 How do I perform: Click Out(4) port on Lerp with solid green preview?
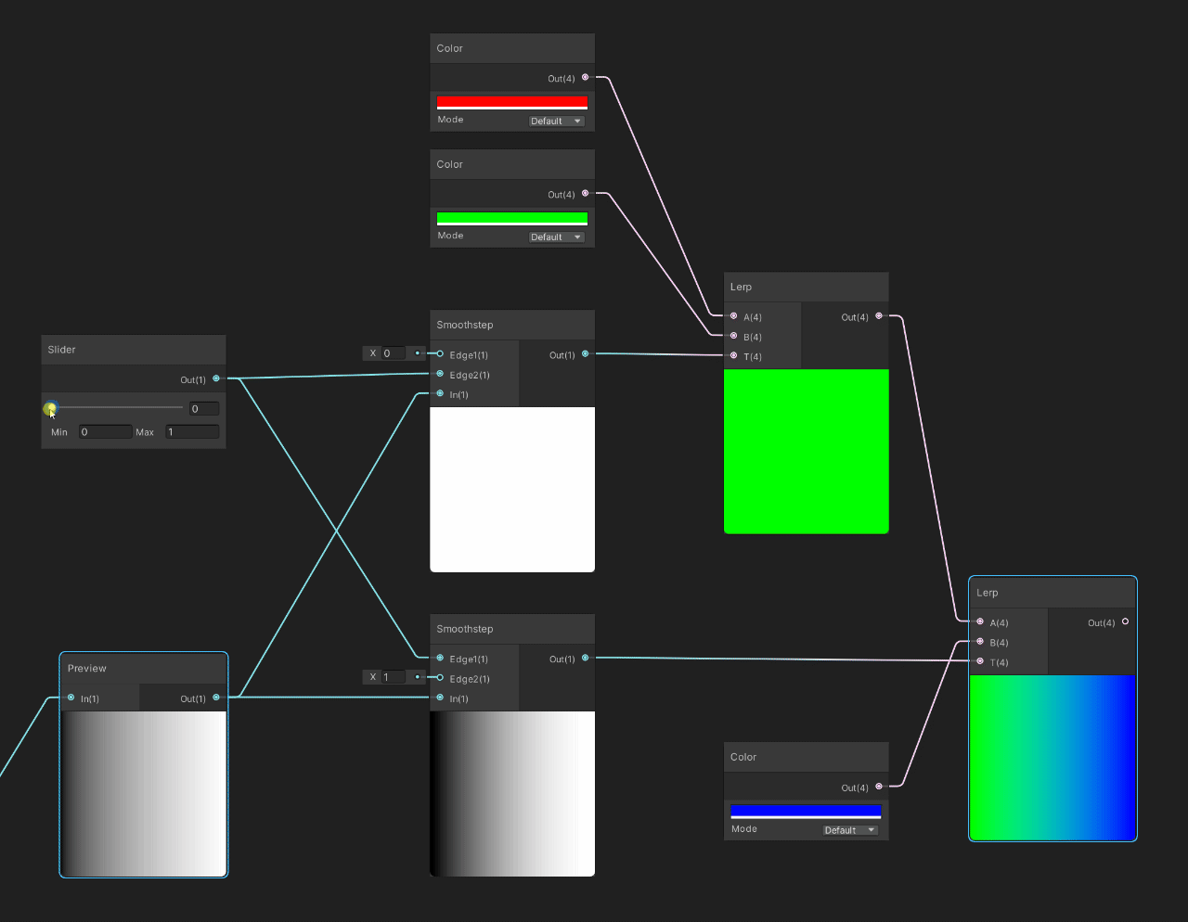pos(879,316)
